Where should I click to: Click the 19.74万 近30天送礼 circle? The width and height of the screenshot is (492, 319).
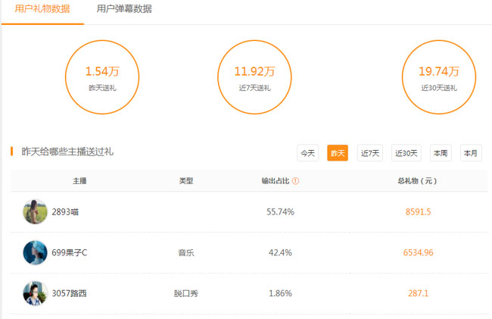click(439, 77)
